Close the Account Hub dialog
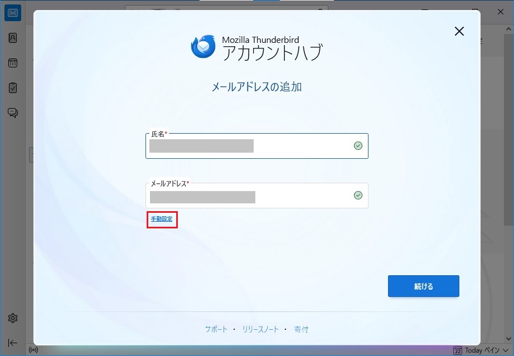The image size is (514, 356). point(459,31)
